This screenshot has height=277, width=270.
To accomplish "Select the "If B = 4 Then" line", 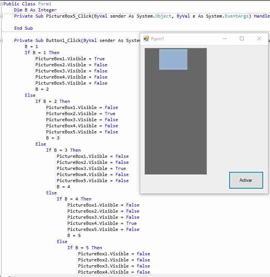I will pos(74,199).
